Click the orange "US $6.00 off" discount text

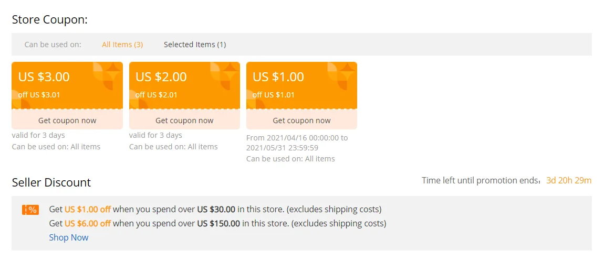tap(88, 223)
